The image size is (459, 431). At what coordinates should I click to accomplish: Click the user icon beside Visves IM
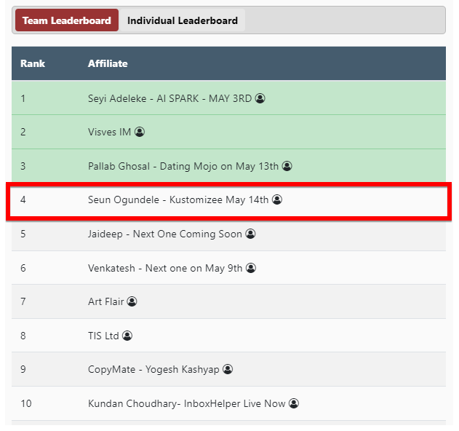(x=140, y=132)
